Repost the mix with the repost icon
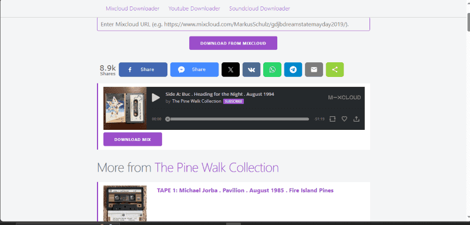 (x=332, y=119)
